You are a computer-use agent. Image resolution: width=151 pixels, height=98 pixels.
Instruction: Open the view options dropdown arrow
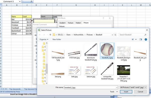tap(136, 39)
